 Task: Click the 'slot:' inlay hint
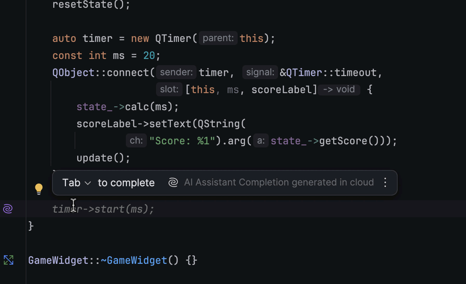pos(169,90)
